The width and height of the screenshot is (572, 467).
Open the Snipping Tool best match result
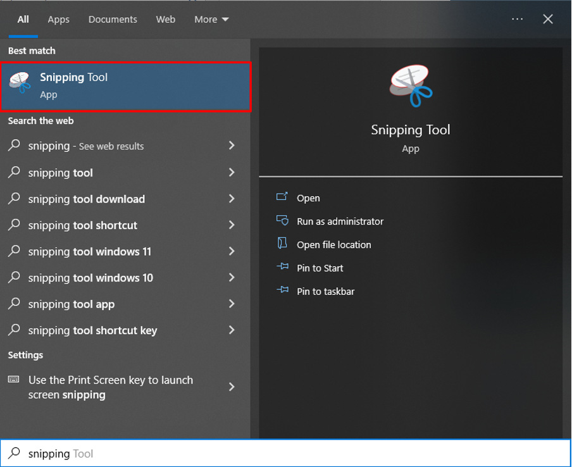coord(126,87)
